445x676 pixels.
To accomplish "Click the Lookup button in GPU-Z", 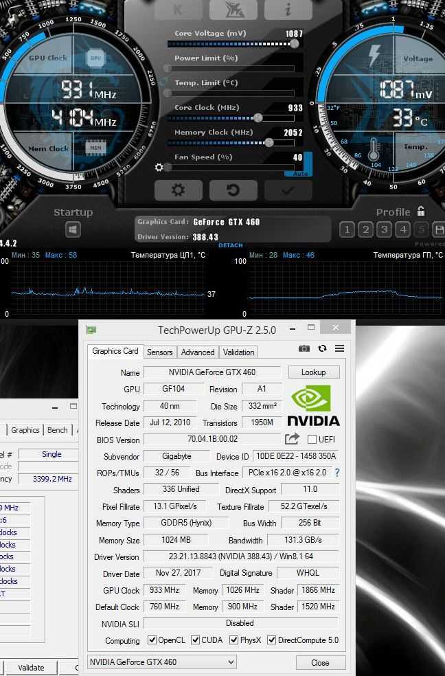I will click(314, 372).
